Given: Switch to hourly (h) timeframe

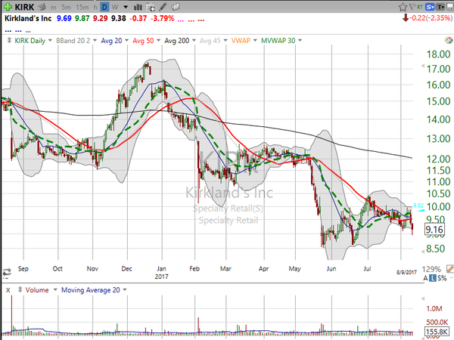Looking at the screenshot, I should [x=95, y=7].
